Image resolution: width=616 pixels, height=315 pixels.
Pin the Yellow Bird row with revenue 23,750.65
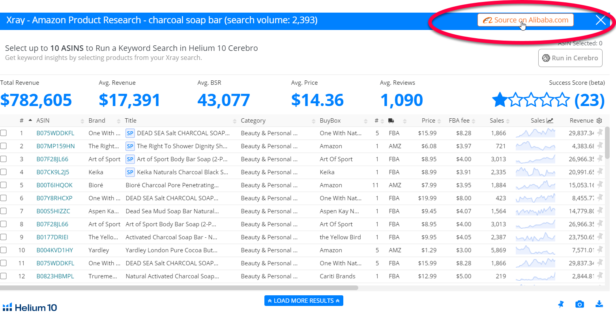click(600, 237)
